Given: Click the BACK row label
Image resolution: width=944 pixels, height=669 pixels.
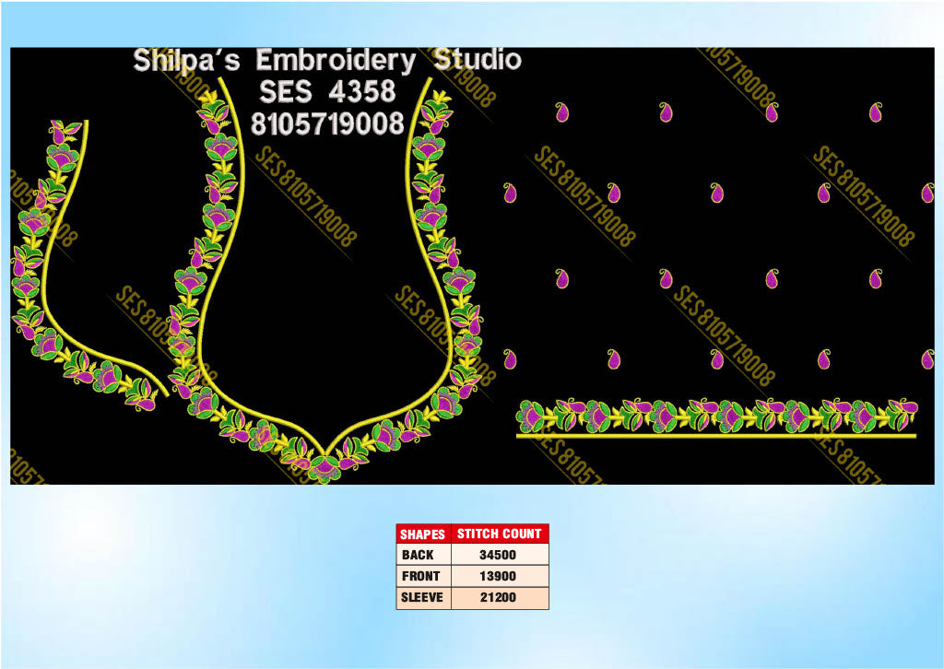Looking at the screenshot, I should (x=418, y=555).
